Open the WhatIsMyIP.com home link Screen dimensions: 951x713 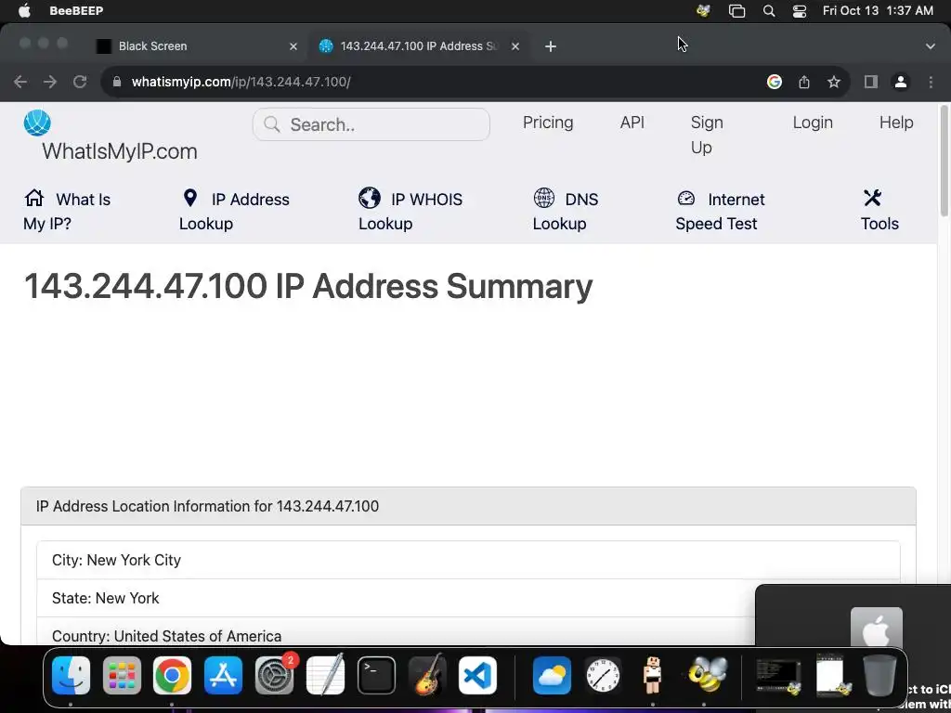click(x=120, y=151)
